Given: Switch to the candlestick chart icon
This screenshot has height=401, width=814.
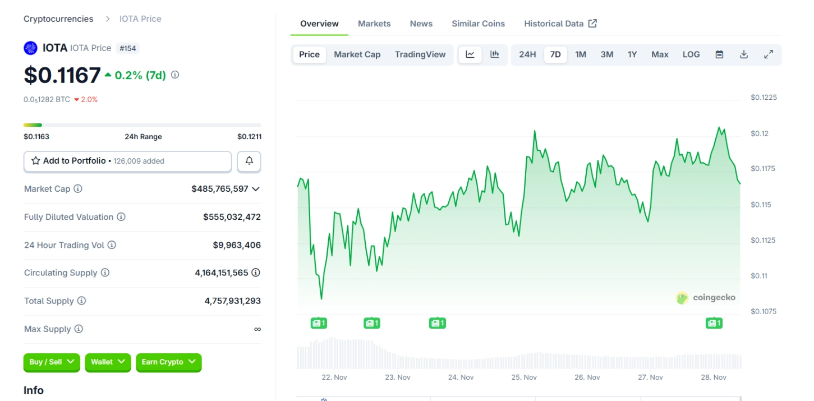Looking at the screenshot, I should [x=494, y=54].
